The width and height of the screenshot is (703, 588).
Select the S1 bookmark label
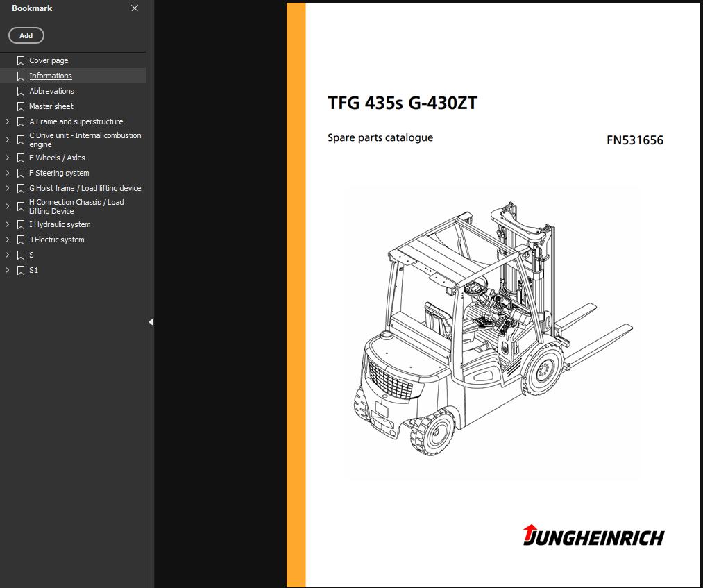pos(33,270)
